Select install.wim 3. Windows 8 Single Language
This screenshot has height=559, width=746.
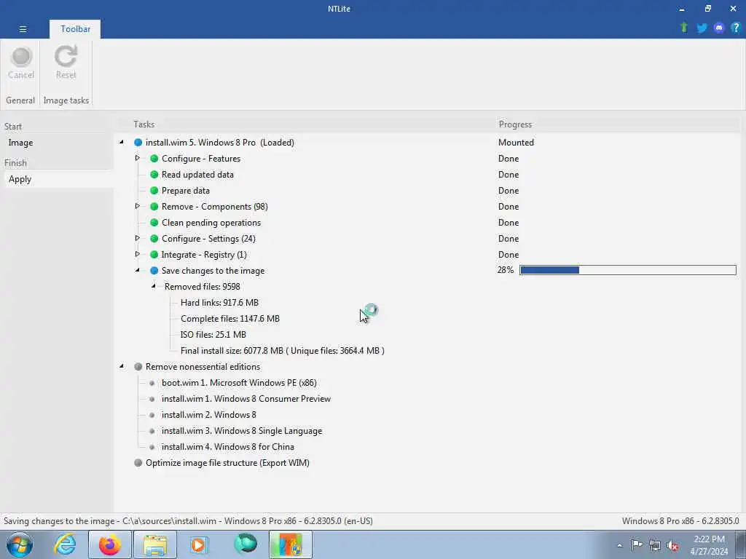[242, 431]
